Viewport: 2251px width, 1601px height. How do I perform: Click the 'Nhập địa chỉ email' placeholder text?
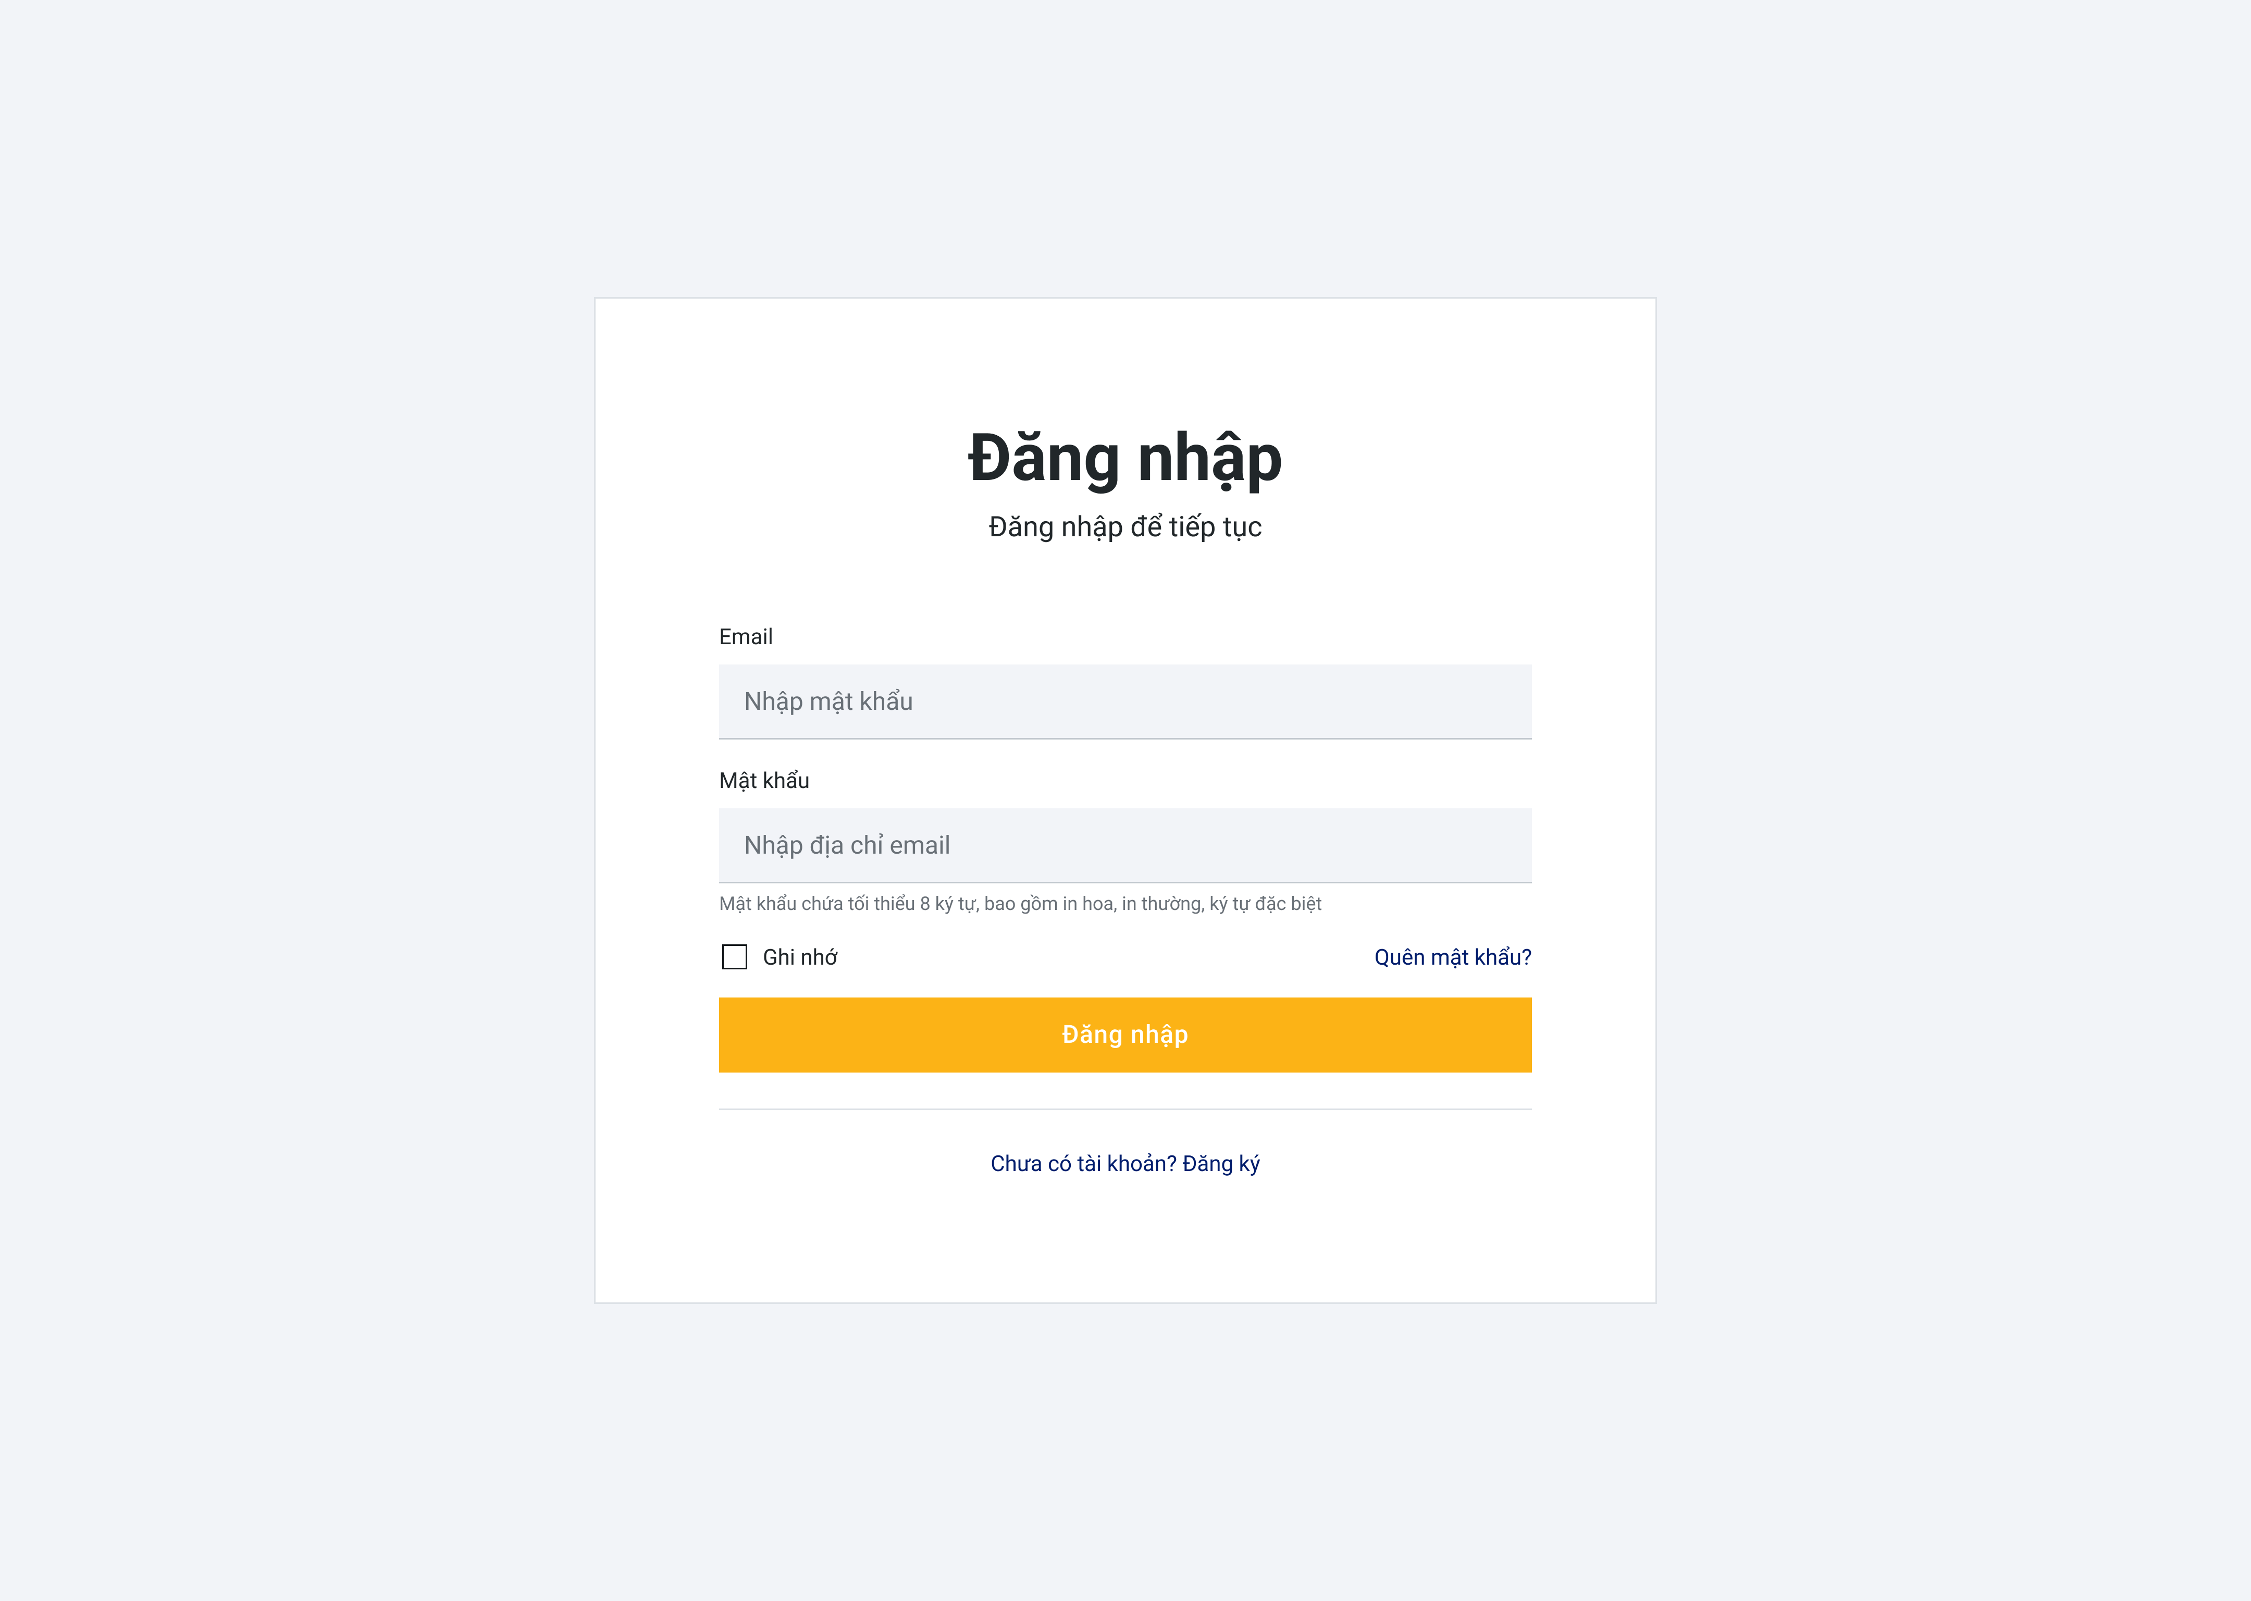pyautogui.click(x=847, y=846)
